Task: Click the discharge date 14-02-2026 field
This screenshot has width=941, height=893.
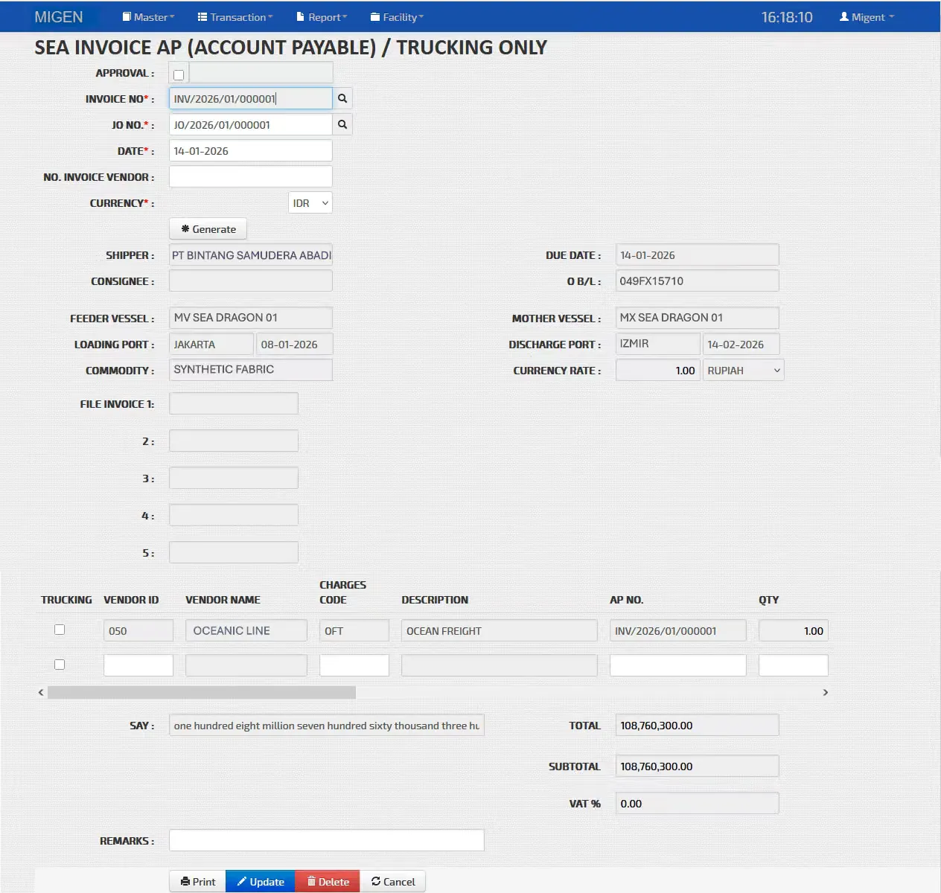Action: (741, 344)
